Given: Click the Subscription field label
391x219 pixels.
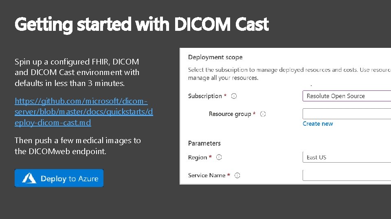Looking at the screenshot, I should pos(205,96).
